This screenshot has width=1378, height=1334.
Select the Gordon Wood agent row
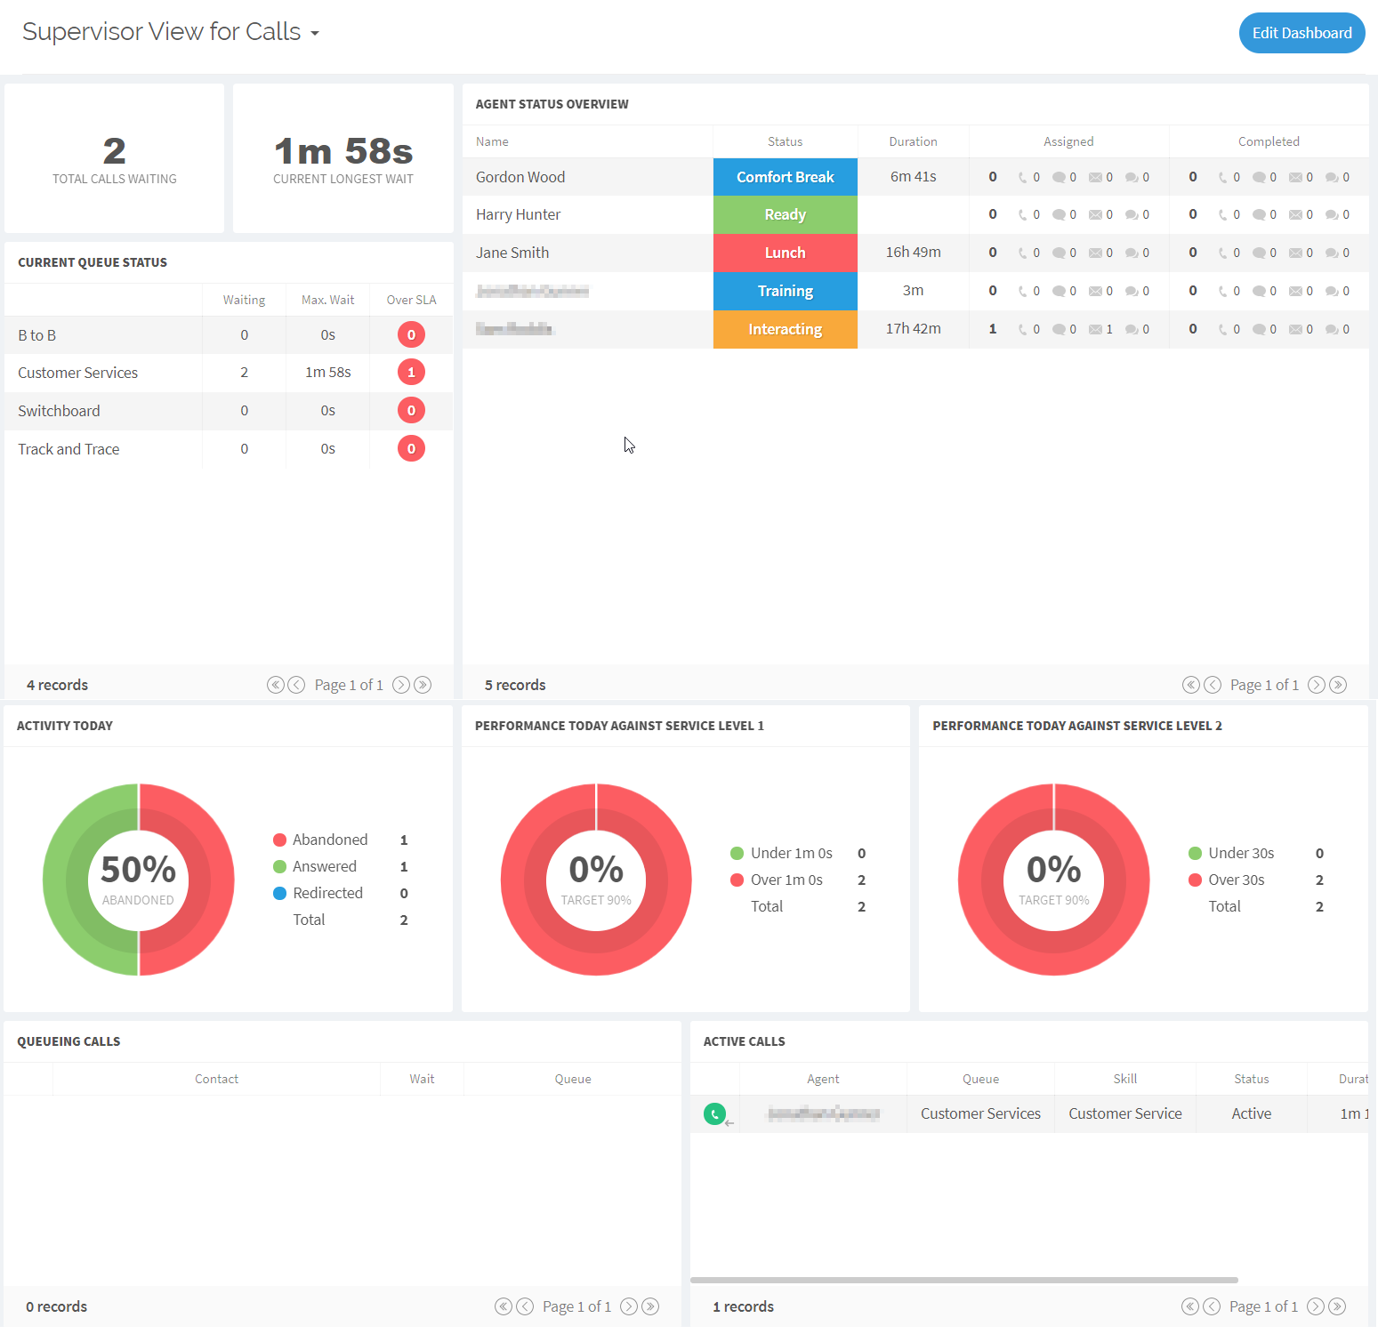[x=520, y=177]
